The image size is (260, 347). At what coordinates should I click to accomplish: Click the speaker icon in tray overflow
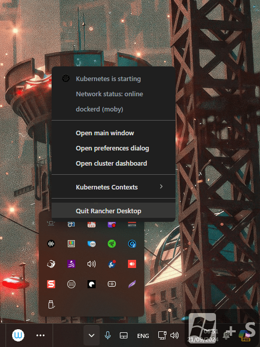point(92,264)
